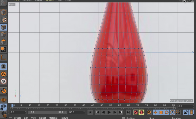
Task: Toggle Position keyframe recording icon
Action: pyautogui.click(x=155, y=112)
